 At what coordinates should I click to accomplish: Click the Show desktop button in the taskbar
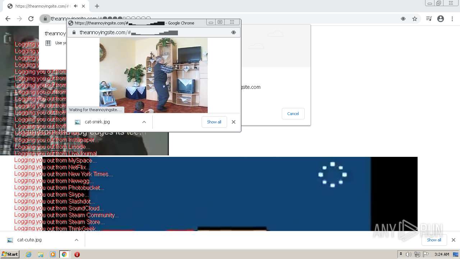pyautogui.click(x=456, y=254)
